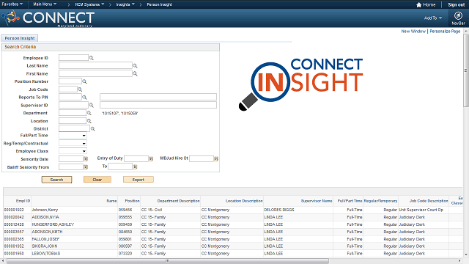Open the New Window link

(413, 31)
